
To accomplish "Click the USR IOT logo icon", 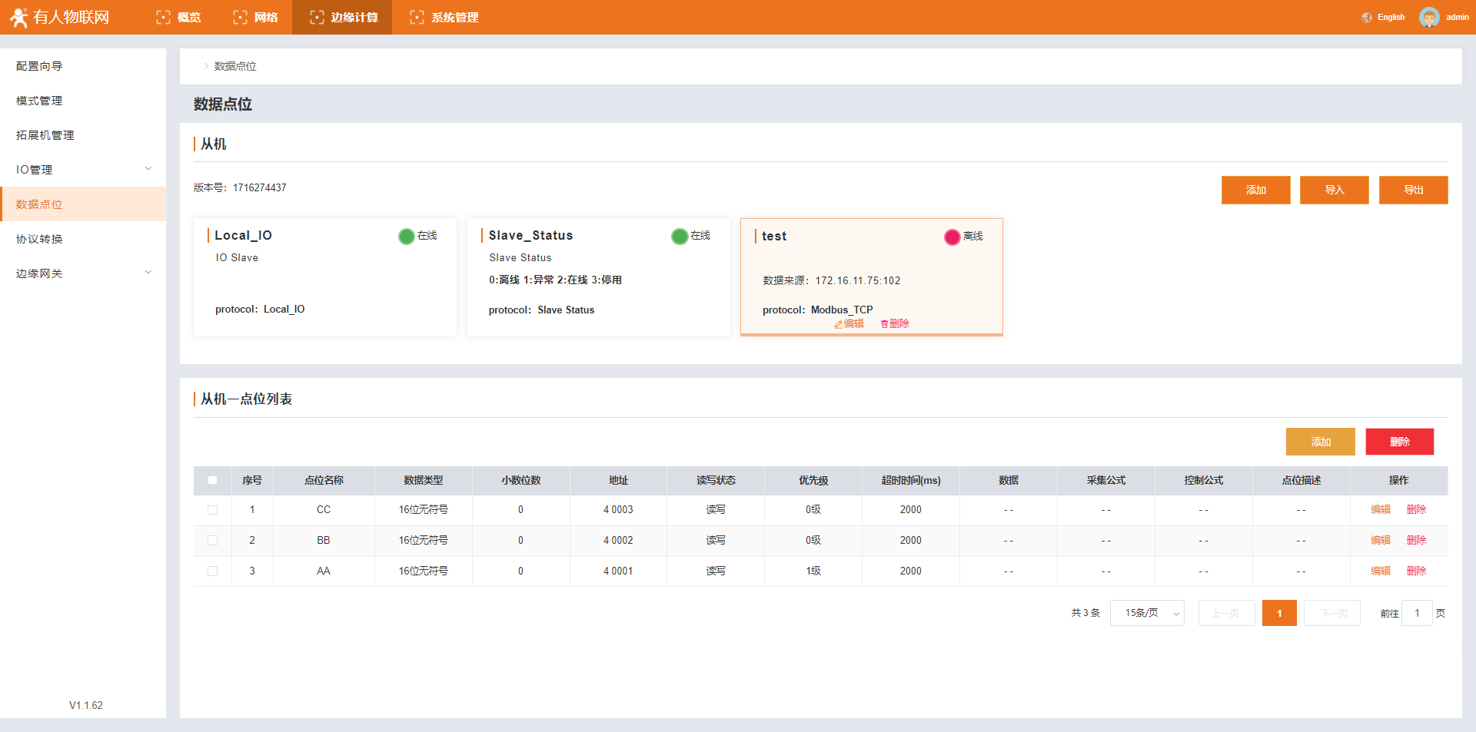I will pyautogui.click(x=19, y=17).
